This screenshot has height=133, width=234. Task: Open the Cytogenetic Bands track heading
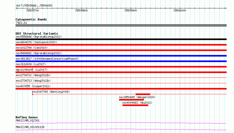click(31, 19)
